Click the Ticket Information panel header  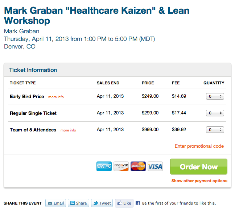(x=118, y=70)
